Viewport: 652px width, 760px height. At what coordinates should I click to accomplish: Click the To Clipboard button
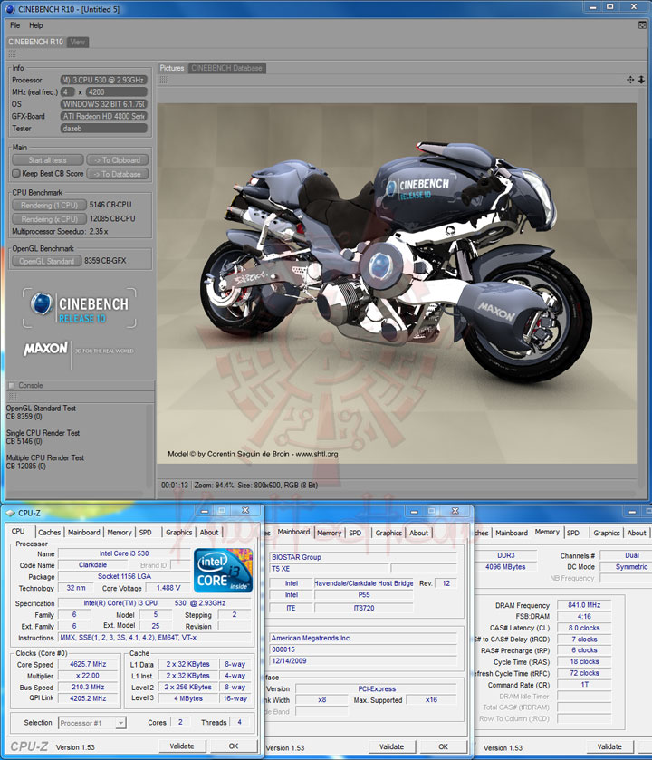(x=117, y=160)
